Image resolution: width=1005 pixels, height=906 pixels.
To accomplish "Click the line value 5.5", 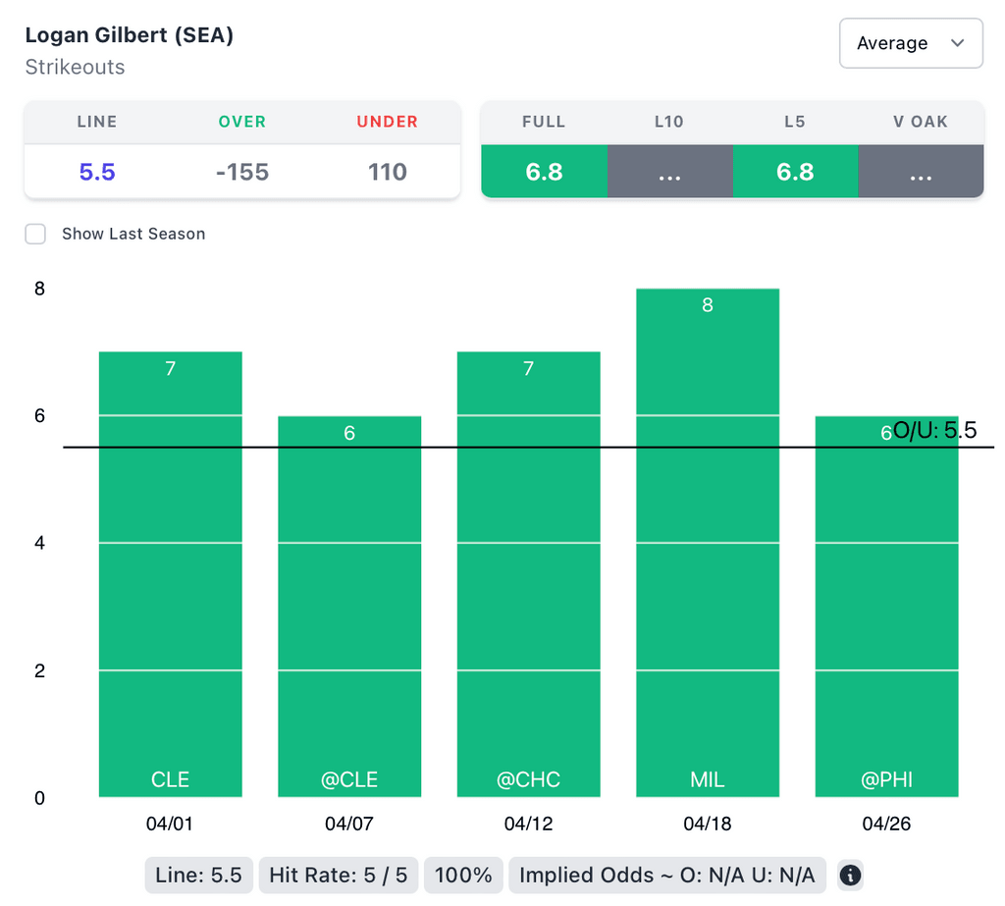I will tap(97, 172).
